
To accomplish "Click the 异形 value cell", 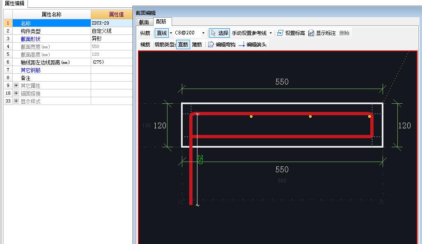I will pos(112,39).
